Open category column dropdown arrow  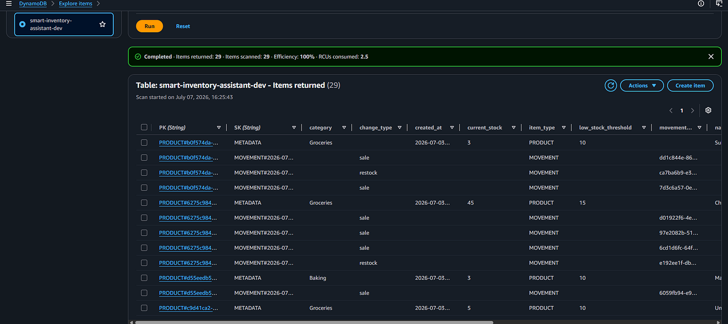[344, 127]
